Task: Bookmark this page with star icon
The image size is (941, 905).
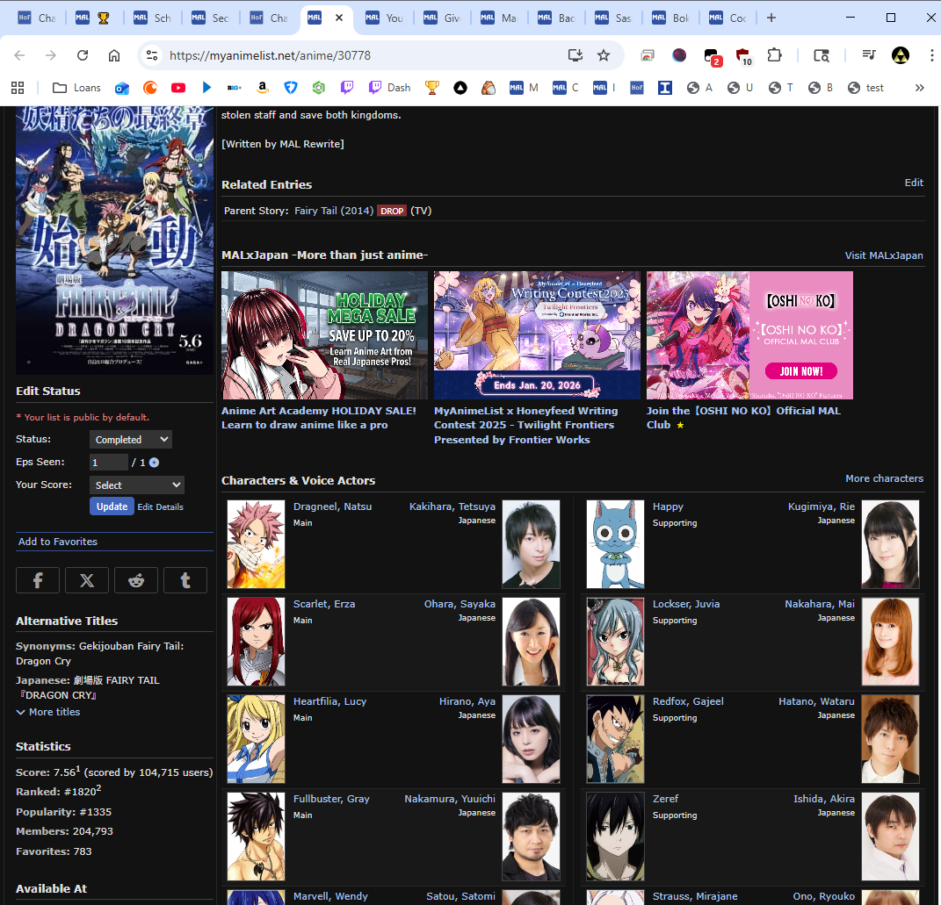Action: pyautogui.click(x=604, y=56)
